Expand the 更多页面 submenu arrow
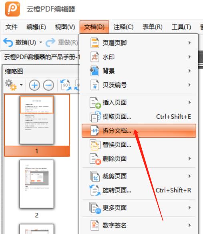The image size is (203, 234). 189,208
